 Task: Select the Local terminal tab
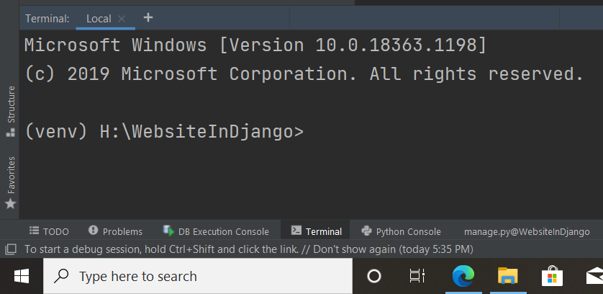99,19
